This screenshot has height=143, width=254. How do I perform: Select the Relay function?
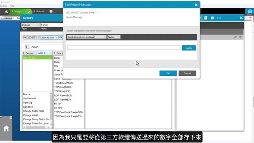pos(57,62)
